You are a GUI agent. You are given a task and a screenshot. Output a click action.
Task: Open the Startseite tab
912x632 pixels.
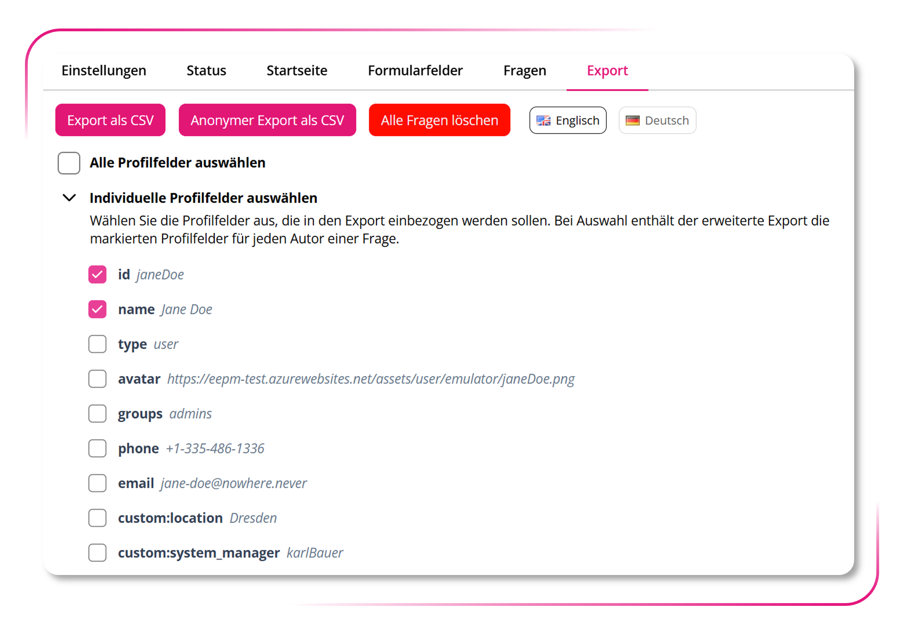(297, 70)
